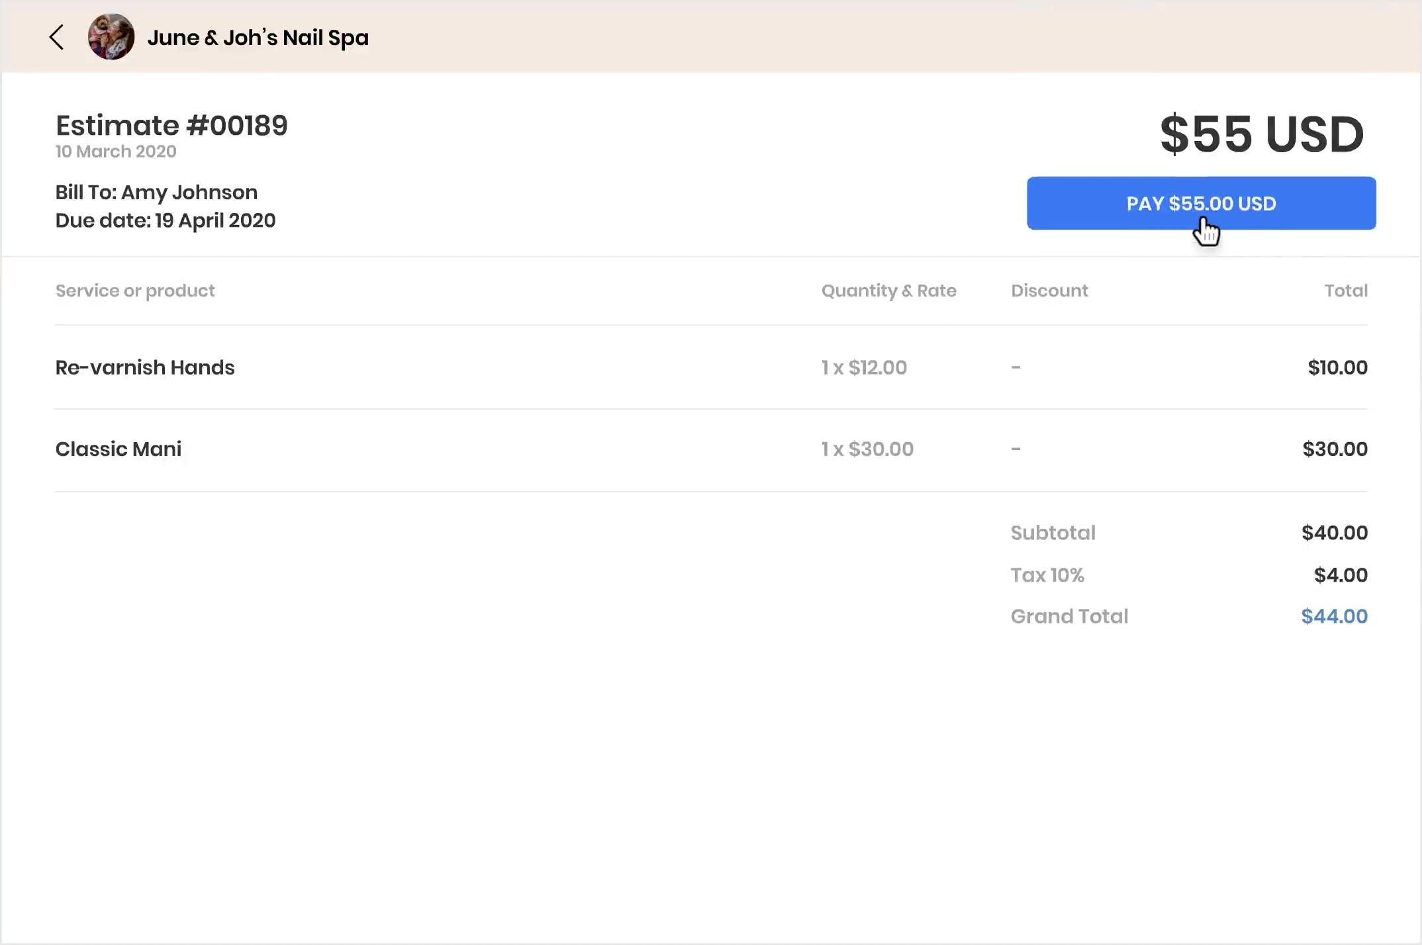Click the Total column header
Screen dimensions: 1422x945
click(1345, 291)
